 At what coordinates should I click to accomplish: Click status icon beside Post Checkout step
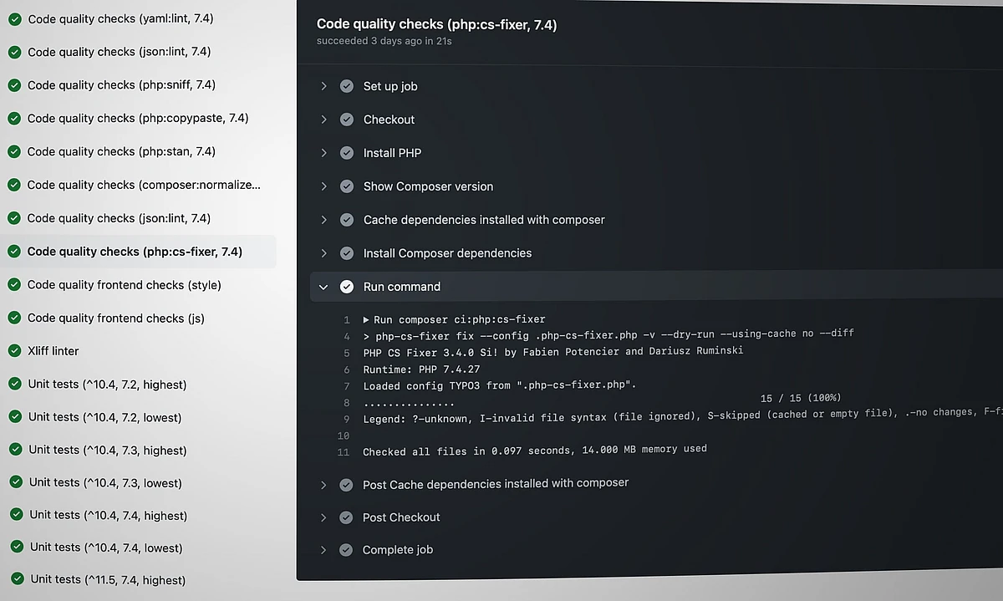[x=346, y=517]
